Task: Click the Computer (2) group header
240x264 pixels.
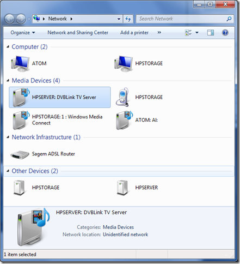Action: [29, 47]
